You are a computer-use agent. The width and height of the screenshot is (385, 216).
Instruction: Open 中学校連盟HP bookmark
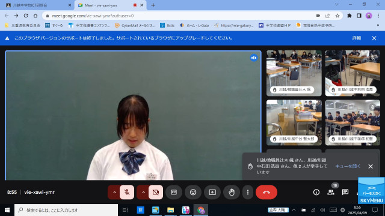point(275,25)
